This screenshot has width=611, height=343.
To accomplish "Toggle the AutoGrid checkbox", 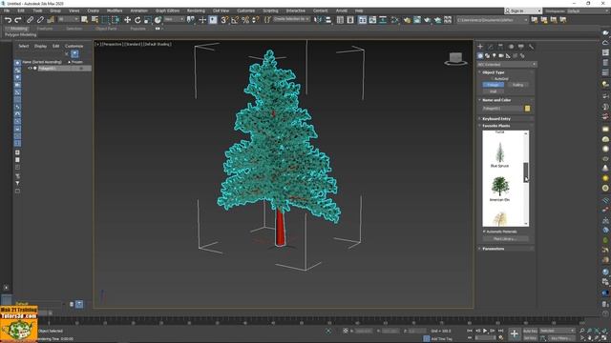I will [x=492, y=79].
